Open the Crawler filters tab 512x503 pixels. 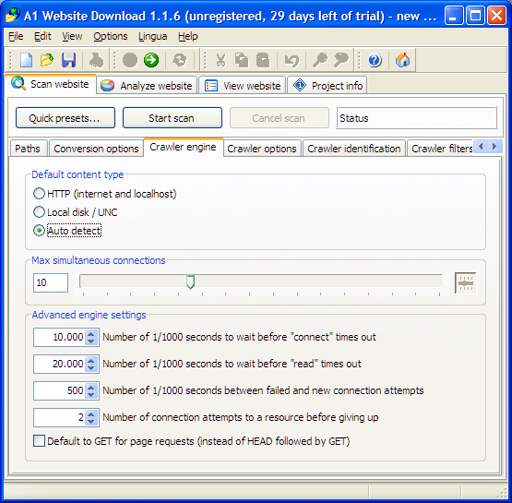tap(441, 149)
